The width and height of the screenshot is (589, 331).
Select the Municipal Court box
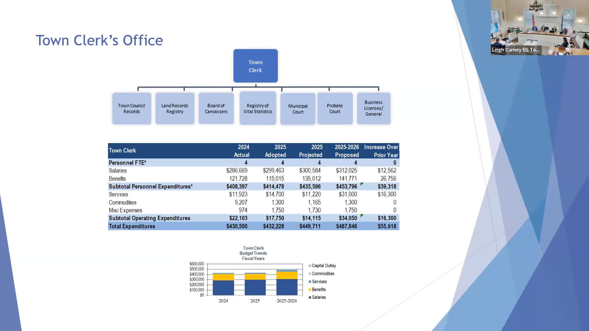pyautogui.click(x=298, y=109)
